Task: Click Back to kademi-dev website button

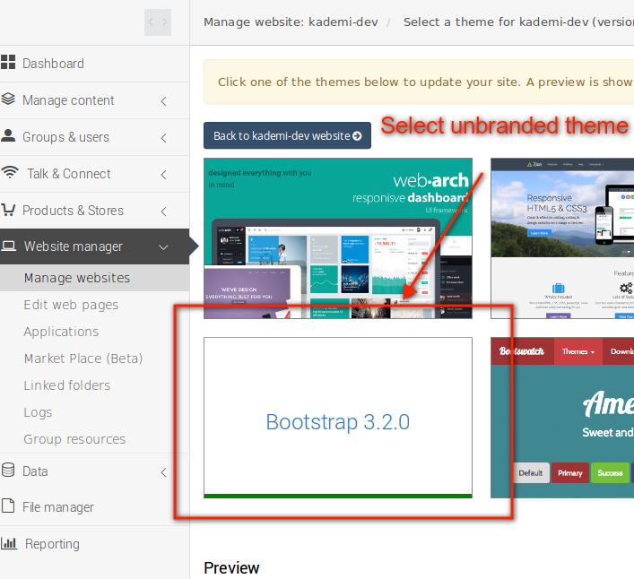Action: coord(287,135)
